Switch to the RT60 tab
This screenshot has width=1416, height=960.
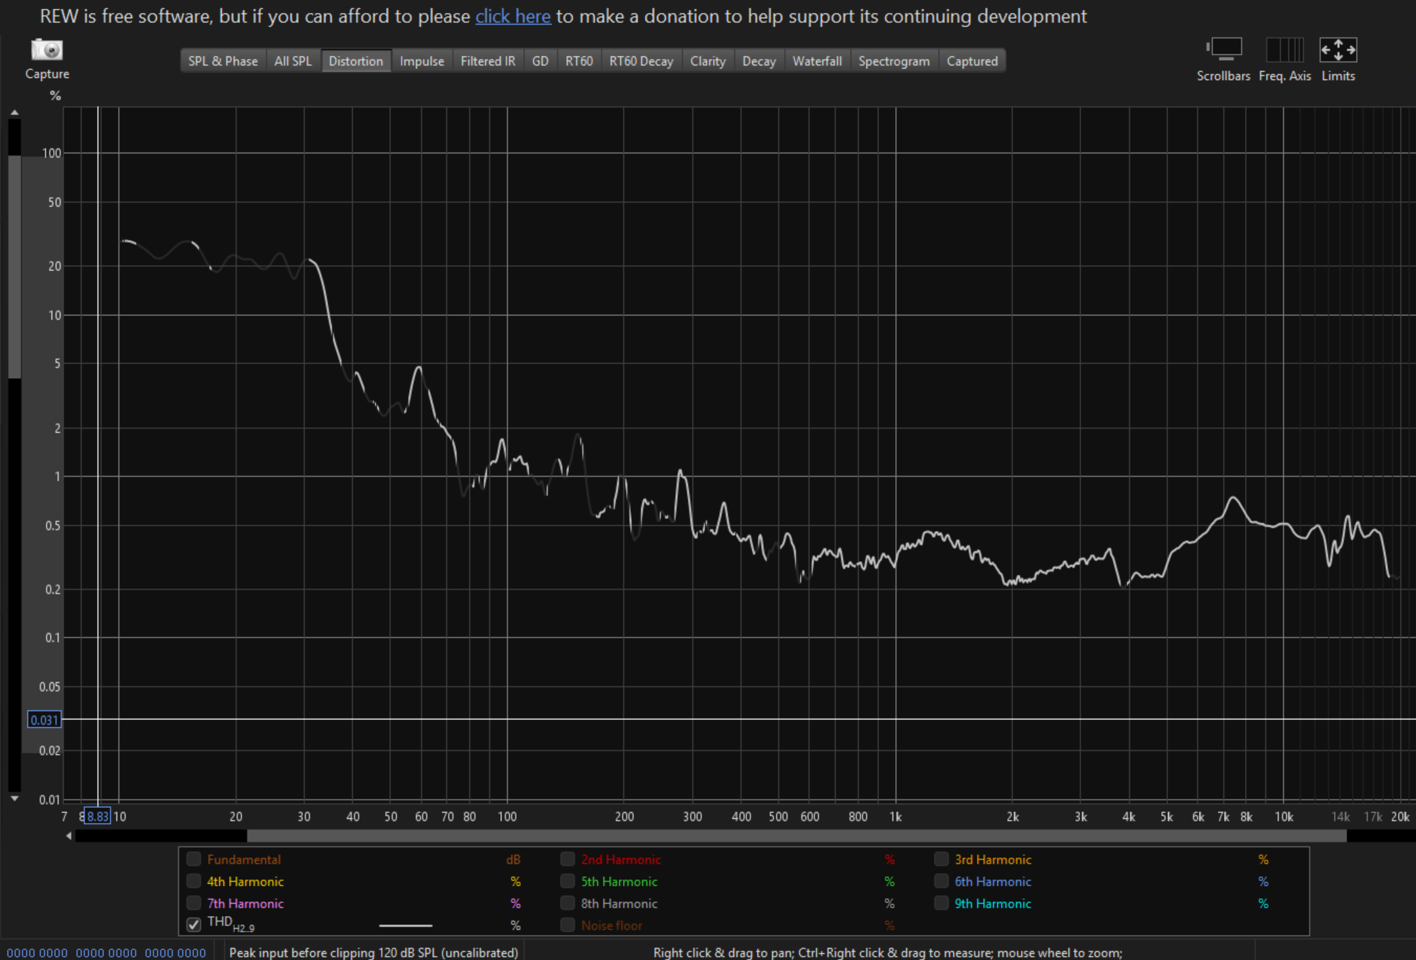[x=579, y=61]
